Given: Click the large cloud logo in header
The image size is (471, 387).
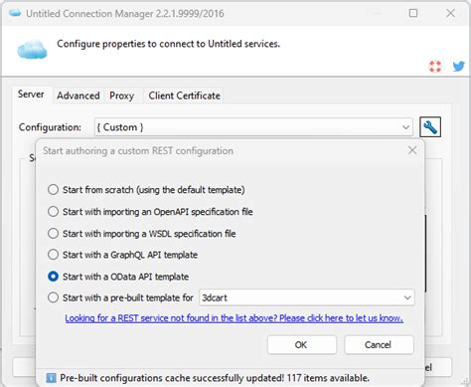Looking at the screenshot, I should [x=32, y=49].
